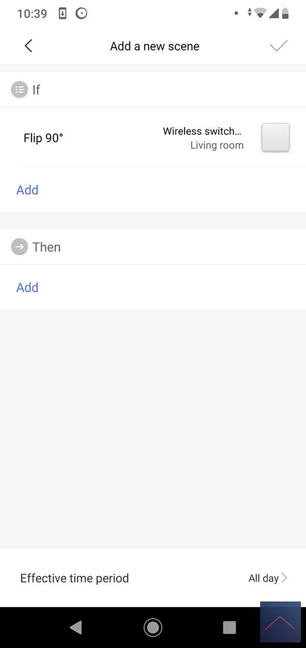This screenshot has width=306, height=648.
Task: Select the Flip 90° condition row
Action: (43, 138)
